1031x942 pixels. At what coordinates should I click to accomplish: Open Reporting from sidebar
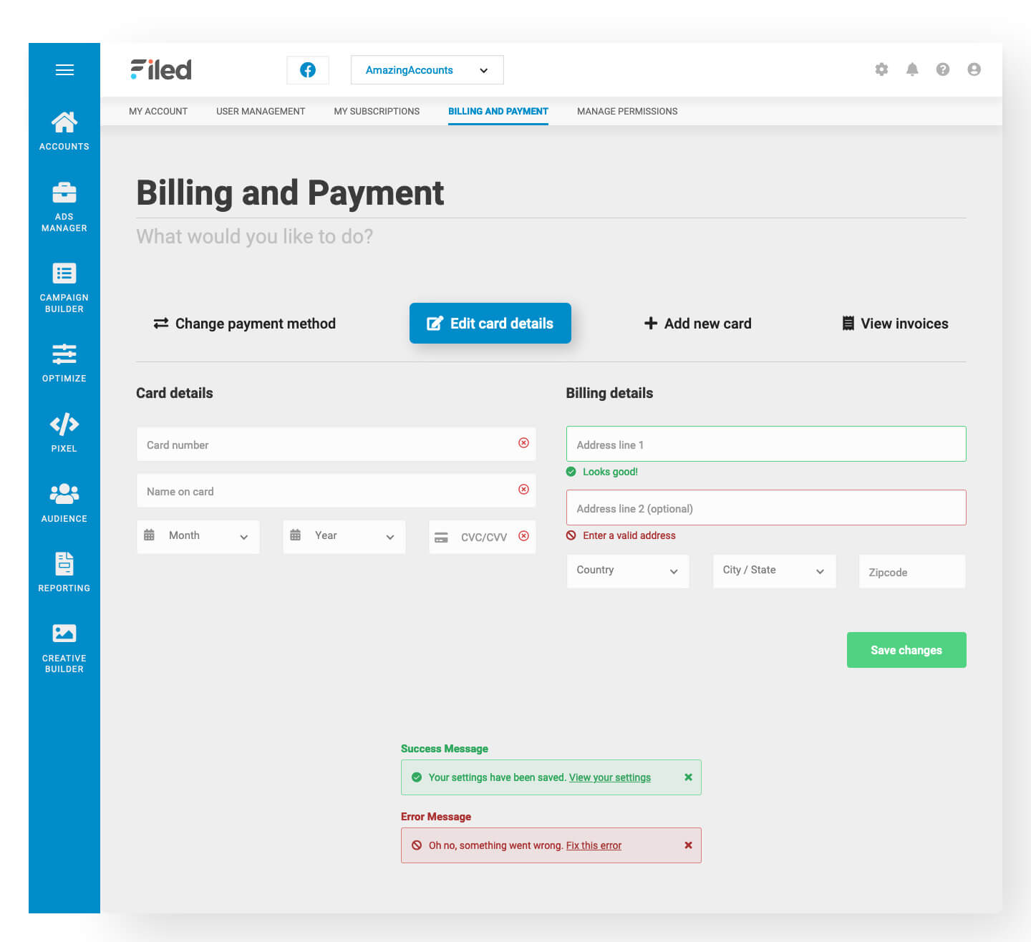point(64,572)
